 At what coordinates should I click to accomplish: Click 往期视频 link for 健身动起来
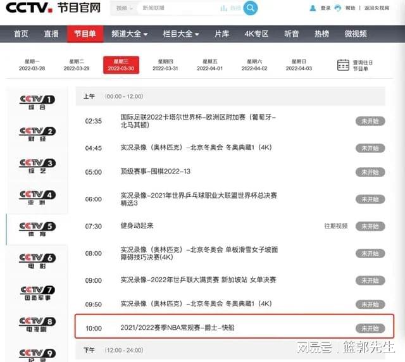click(x=336, y=226)
